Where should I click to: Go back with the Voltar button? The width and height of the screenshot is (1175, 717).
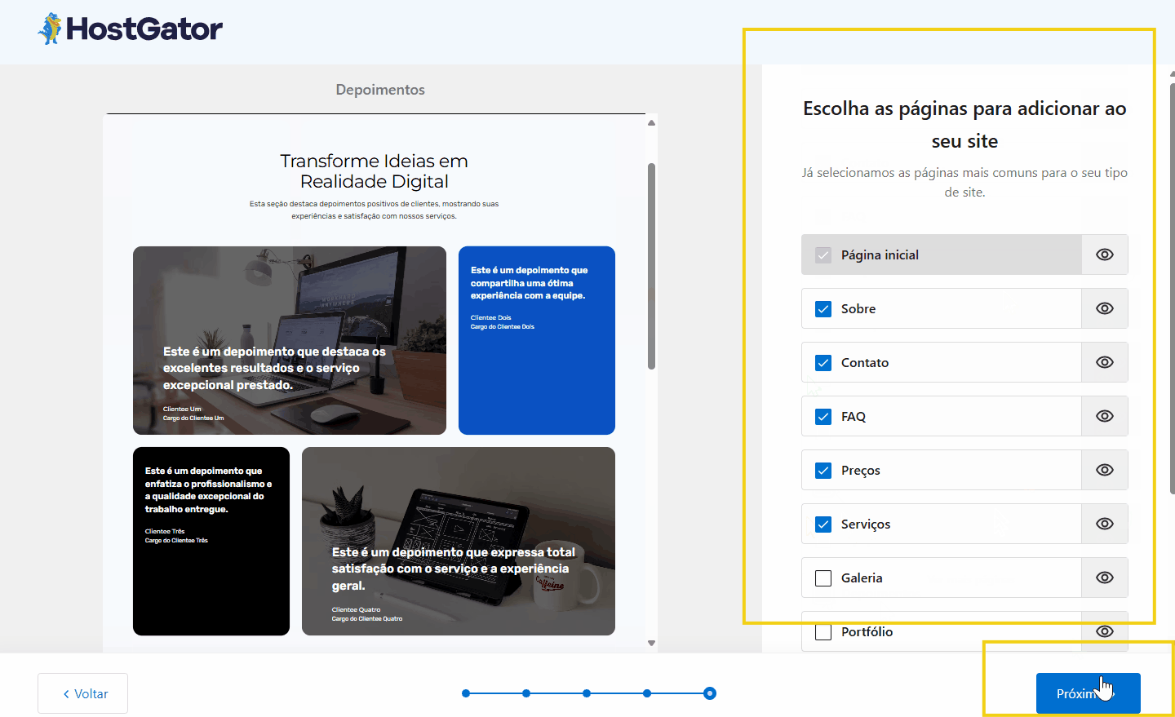pyautogui.click(x=82, y=693)
